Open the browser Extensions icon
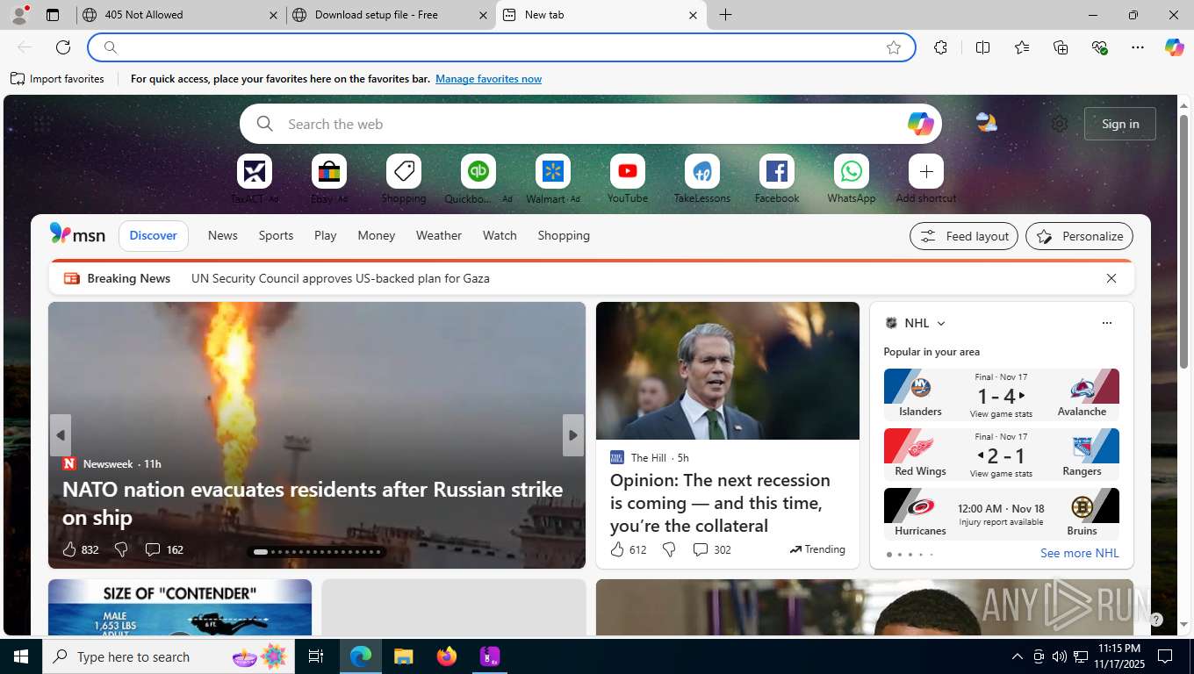The width and height of the screenshot is (1194, 674). (x=940, y=47)
